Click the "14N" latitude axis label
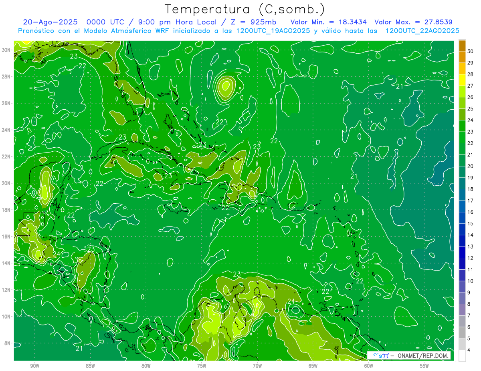 point(7,263)
